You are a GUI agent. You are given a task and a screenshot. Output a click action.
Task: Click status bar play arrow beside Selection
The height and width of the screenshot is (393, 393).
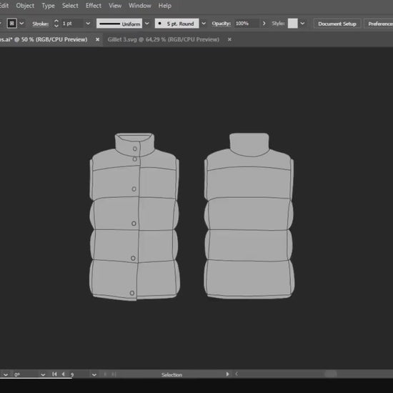coord(227,374)
